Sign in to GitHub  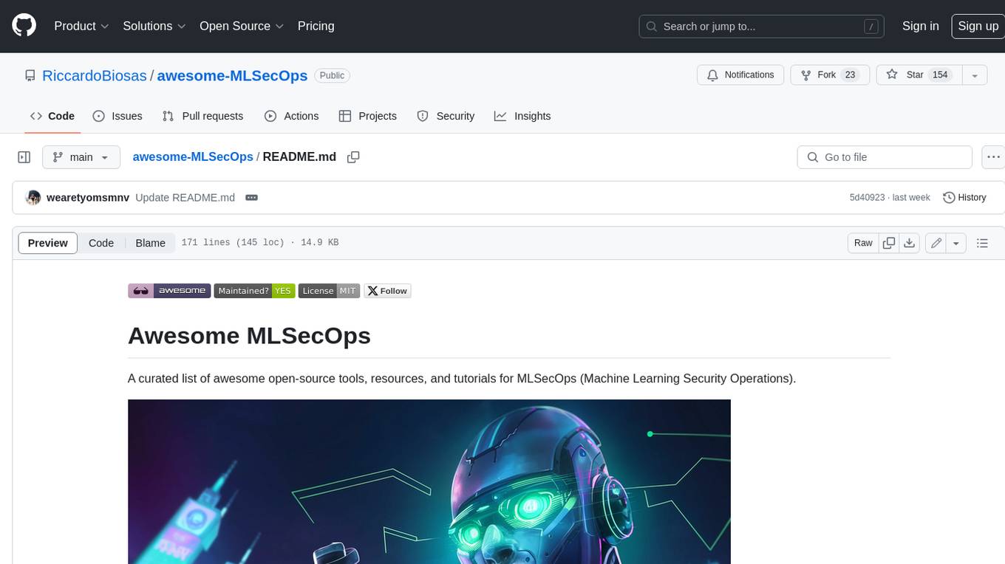click(x=920, y=26)
